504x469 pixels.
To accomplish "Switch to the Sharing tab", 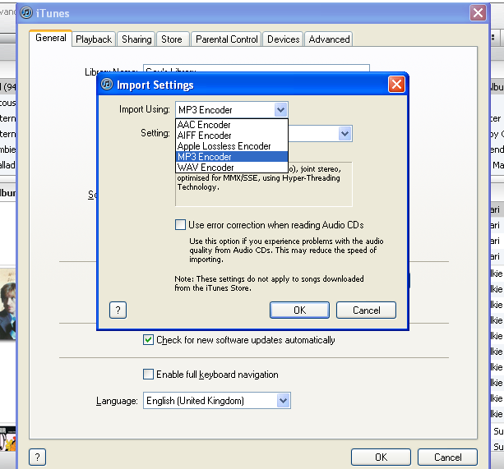I will [136, 39].
